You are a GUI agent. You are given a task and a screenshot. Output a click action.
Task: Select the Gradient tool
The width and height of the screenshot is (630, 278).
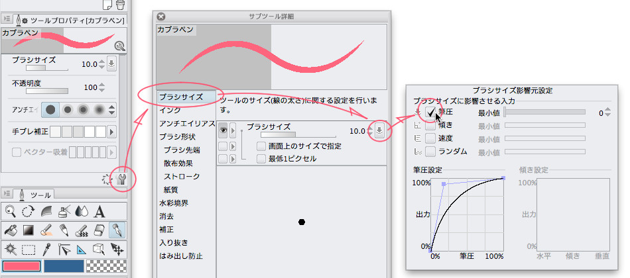[29, 230]
